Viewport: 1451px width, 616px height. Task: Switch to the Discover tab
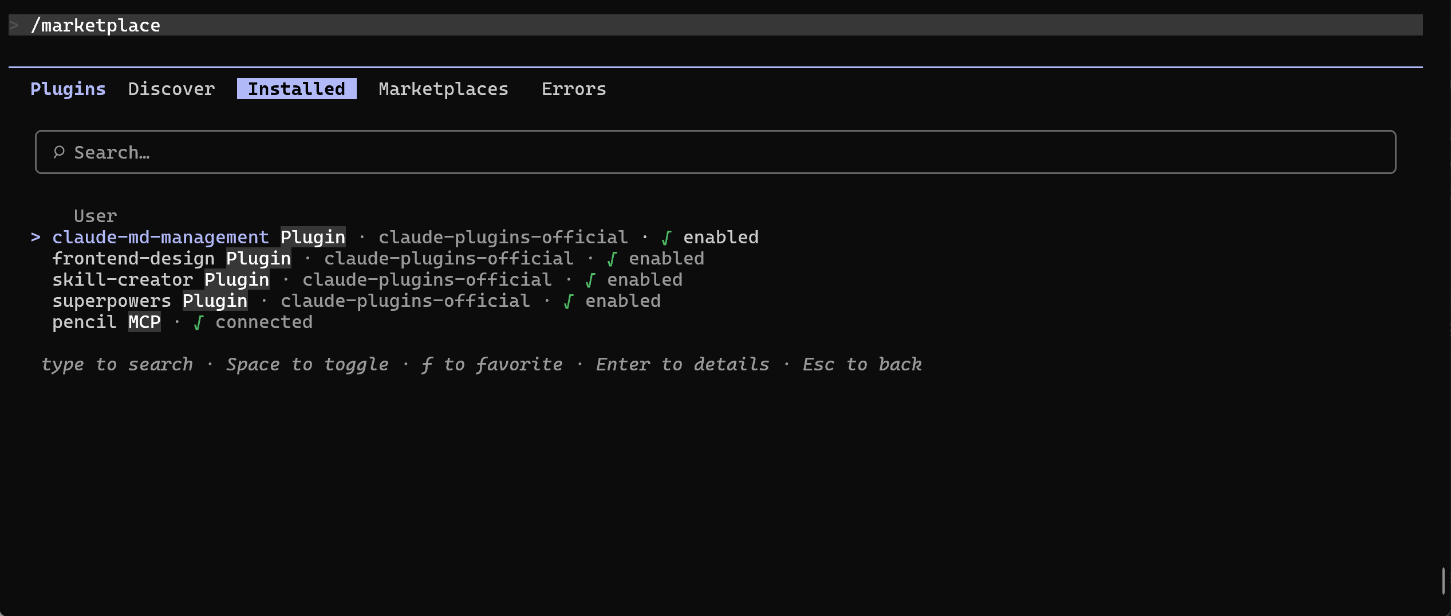click(171, 89)
